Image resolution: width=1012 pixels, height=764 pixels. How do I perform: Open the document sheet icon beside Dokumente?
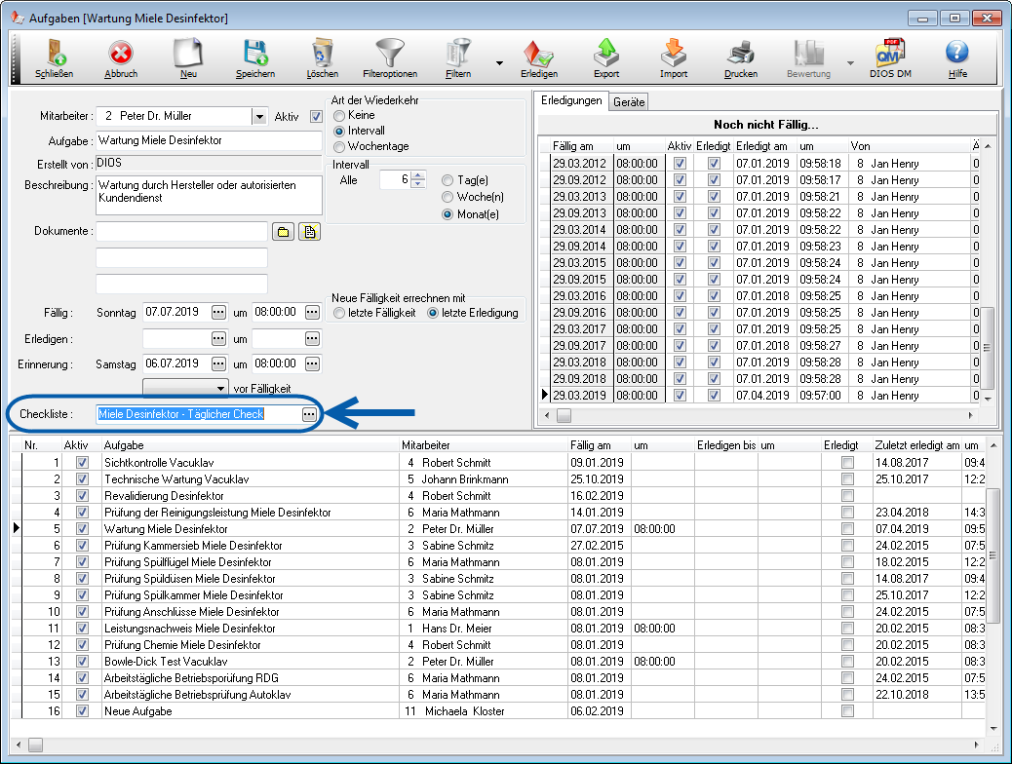310,232
